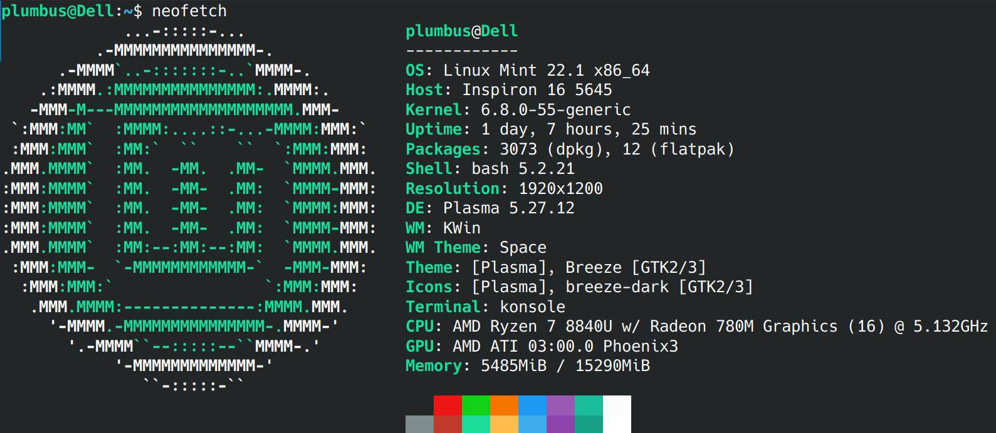Click the 'Plasma 5.27.12' value
This screenshot has height=433, width=996.
tap(509, 208)
